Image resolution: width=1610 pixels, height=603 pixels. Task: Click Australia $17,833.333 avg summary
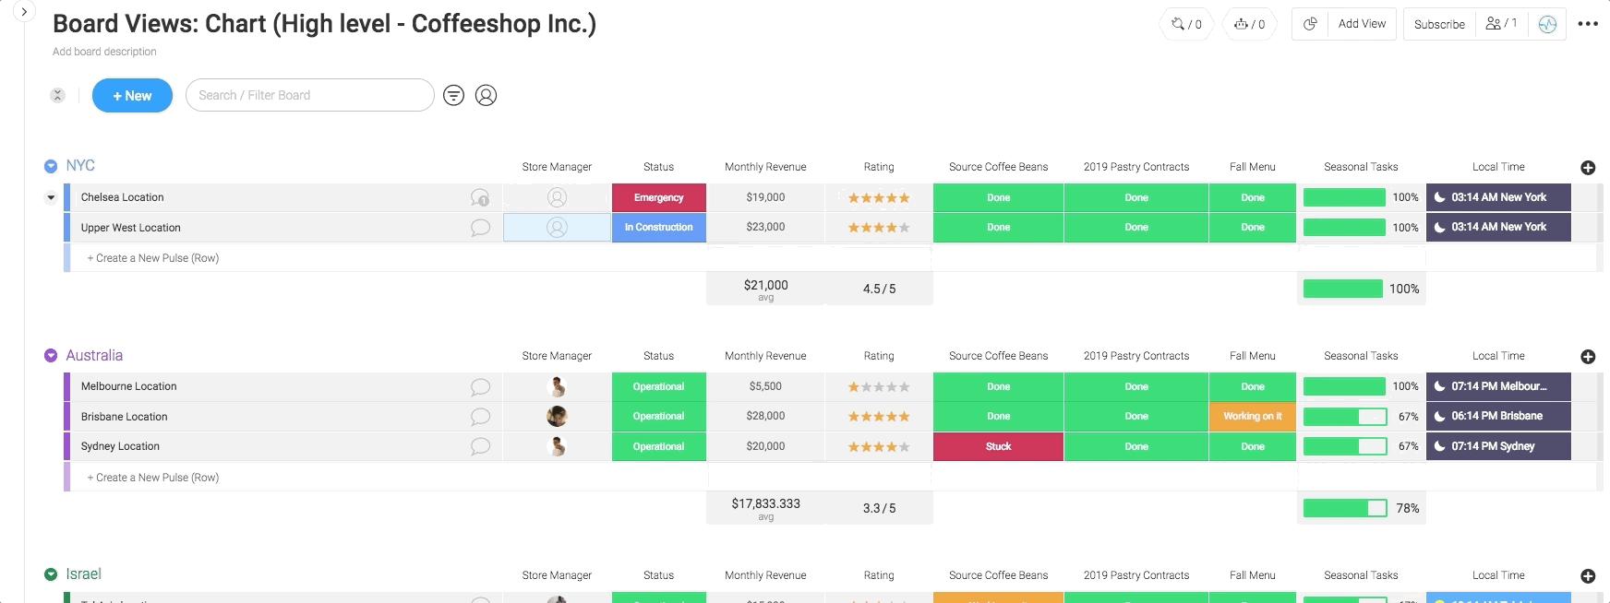pyautogui.click(x=765, y=508)
